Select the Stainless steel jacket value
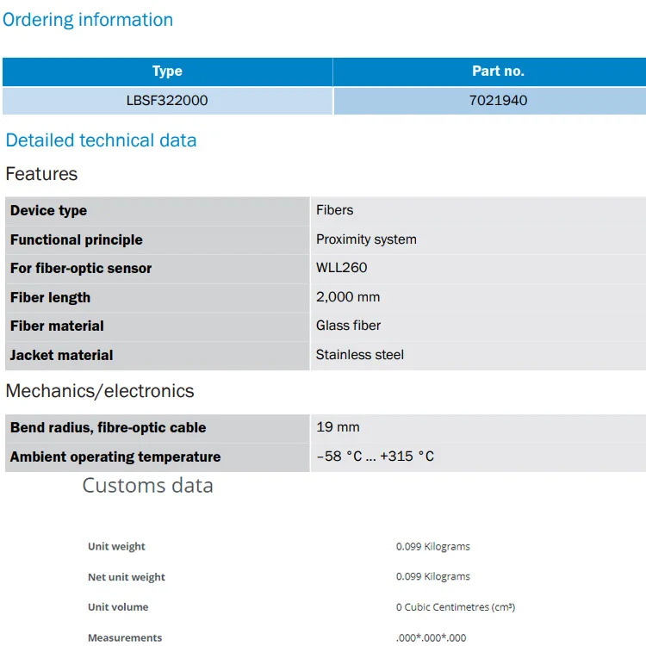646x646 pixels. pyautogui.click(x=360, y=355)
